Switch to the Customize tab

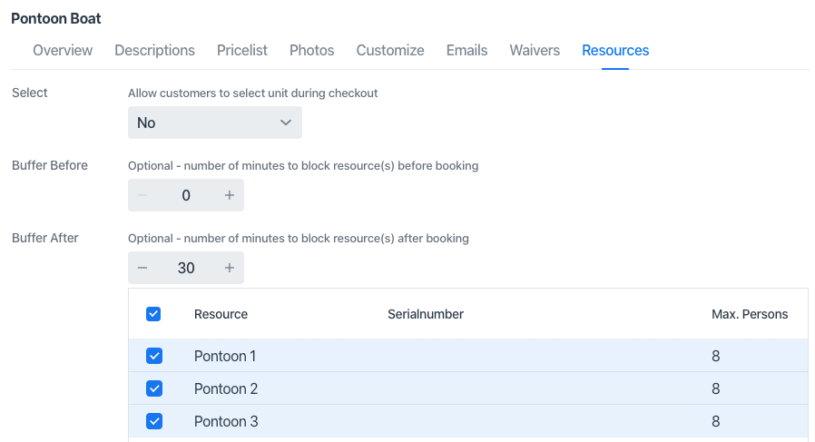(x=390, y=51)
